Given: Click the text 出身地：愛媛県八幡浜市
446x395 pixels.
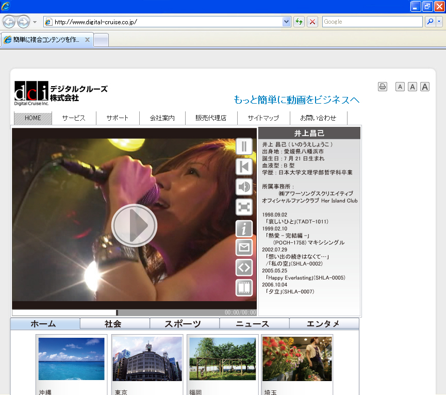Looking at the screenshot, I should (293, 151).
